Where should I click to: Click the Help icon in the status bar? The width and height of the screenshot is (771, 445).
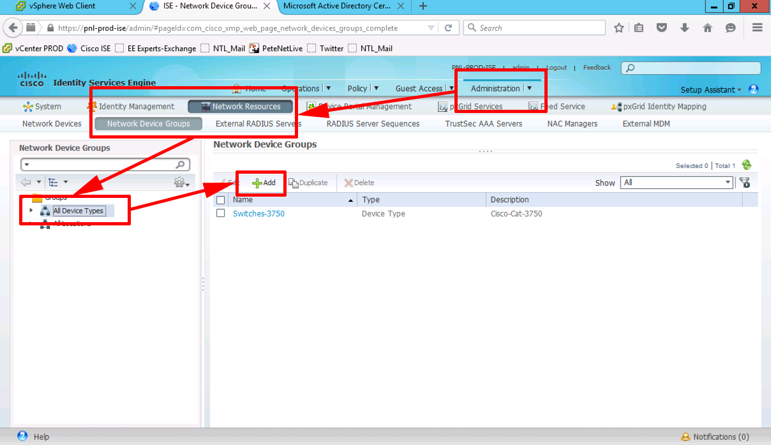click(x=22, y=437)
